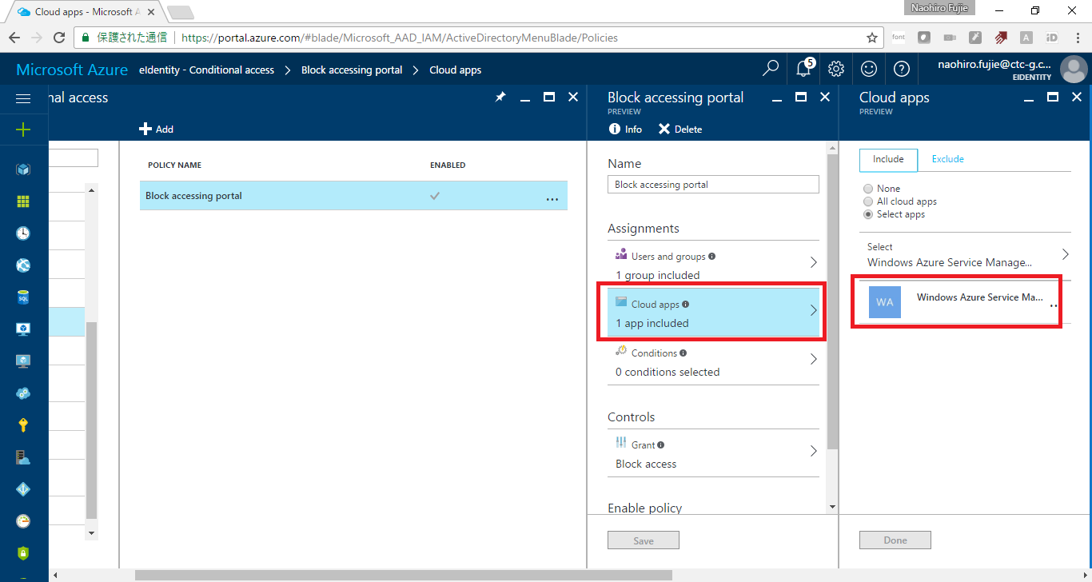1092x582 pixels.
Task: Click the policy Name input field
Action: click(713, 185)
